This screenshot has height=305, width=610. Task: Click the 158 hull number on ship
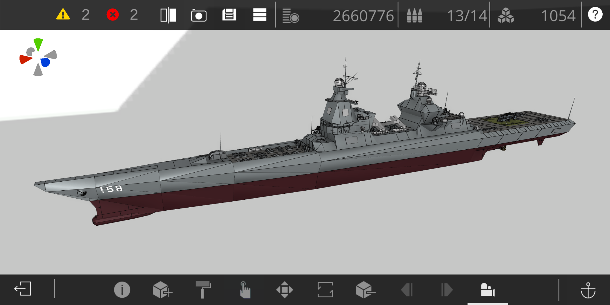112,189
